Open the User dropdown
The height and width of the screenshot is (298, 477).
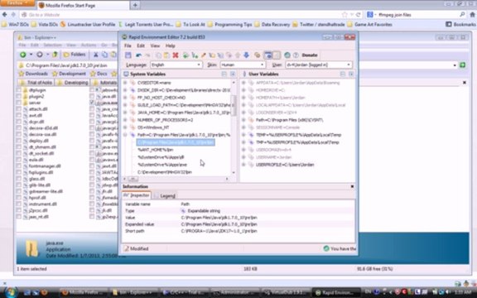[x=319, y=65]
